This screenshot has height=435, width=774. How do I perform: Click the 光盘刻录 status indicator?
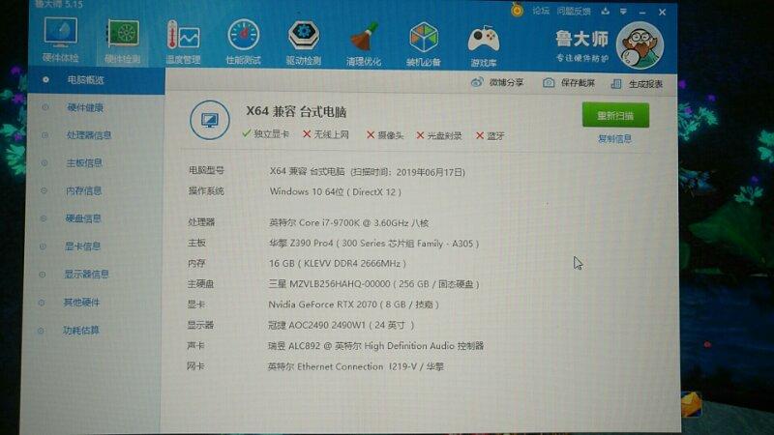coord(439,135)
